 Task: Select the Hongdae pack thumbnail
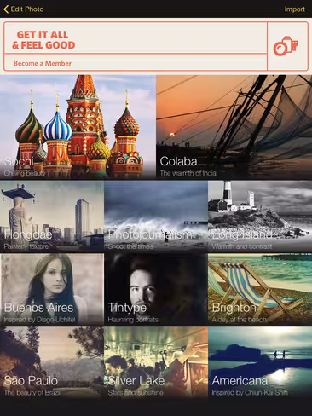(x=52, y=217)
